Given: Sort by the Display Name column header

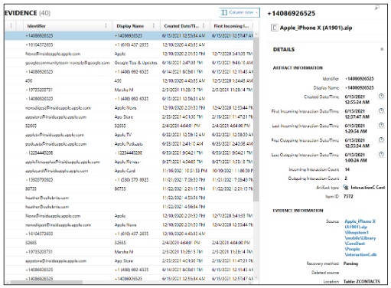Looking at the screenshot, I should 130,26.
